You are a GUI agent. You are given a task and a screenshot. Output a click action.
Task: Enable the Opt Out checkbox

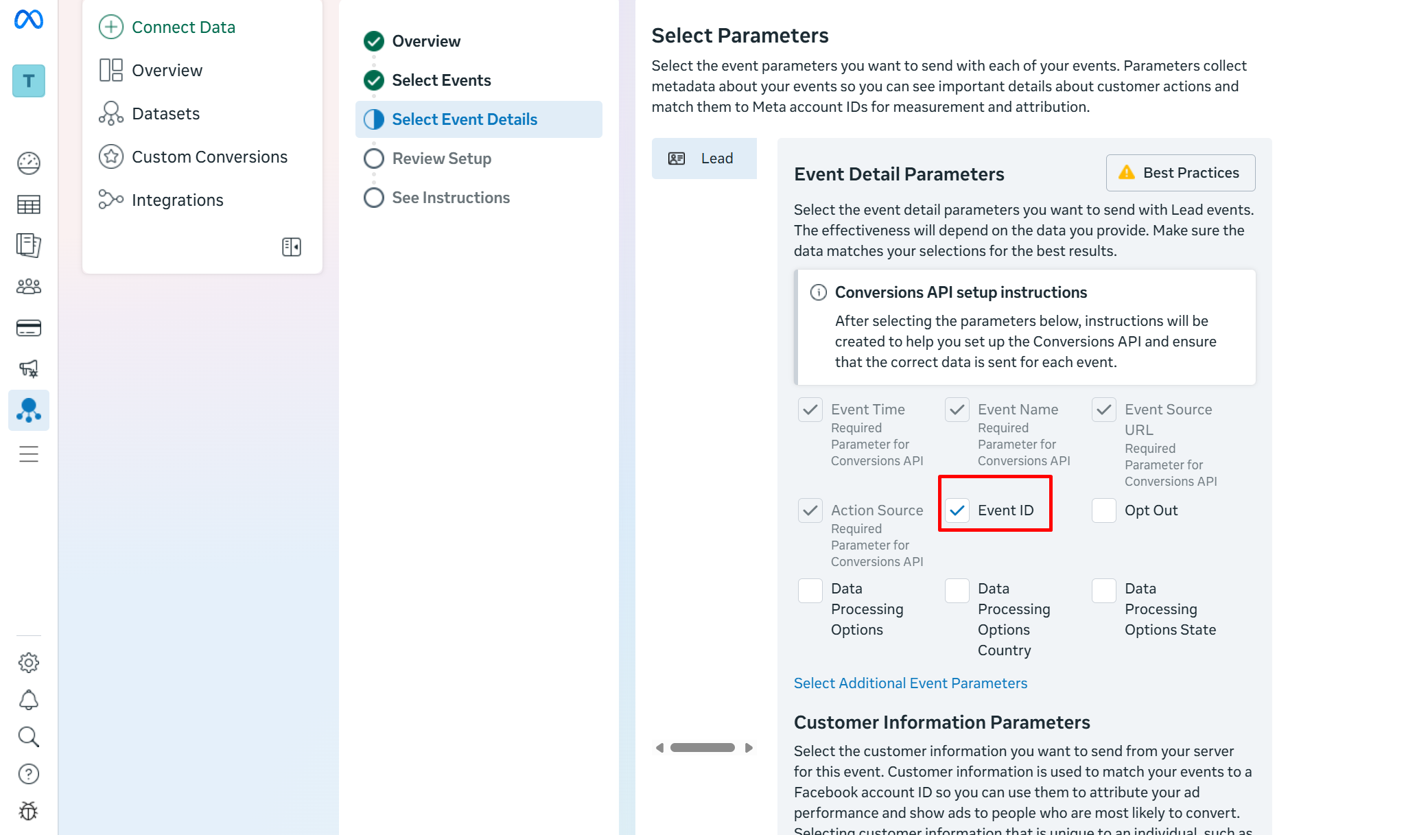pos(1104,510)
